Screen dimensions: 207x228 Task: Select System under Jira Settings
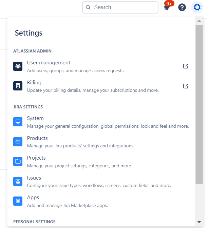(x=35, y=118)
